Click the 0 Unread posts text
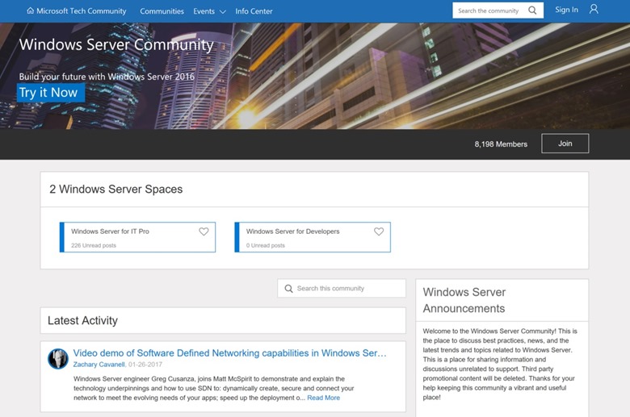The height and width of the screenshot is (417, 630). click(x=266, y=245)
